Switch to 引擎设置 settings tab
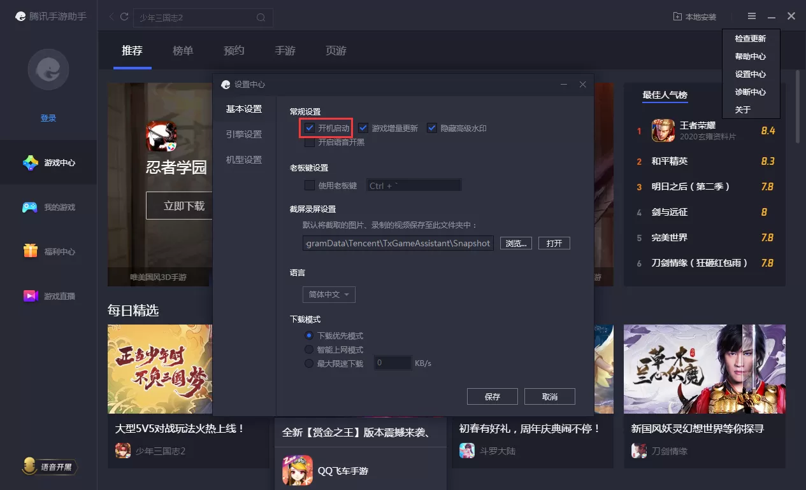806x490 pixels. [244, 134]
